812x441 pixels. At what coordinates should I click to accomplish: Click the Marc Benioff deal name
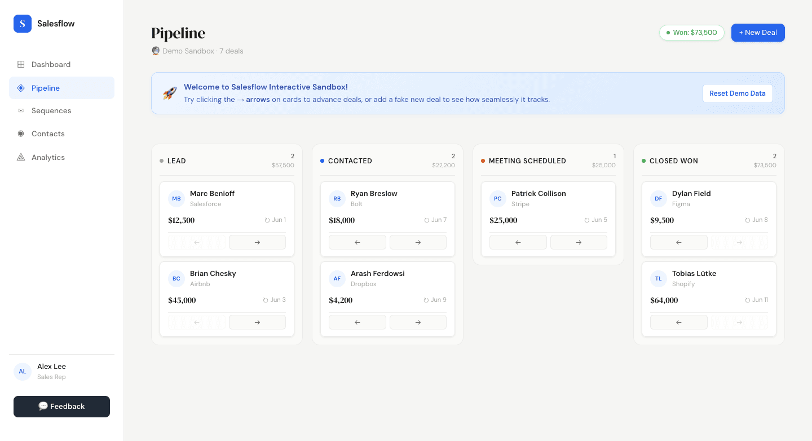[212, 193]
